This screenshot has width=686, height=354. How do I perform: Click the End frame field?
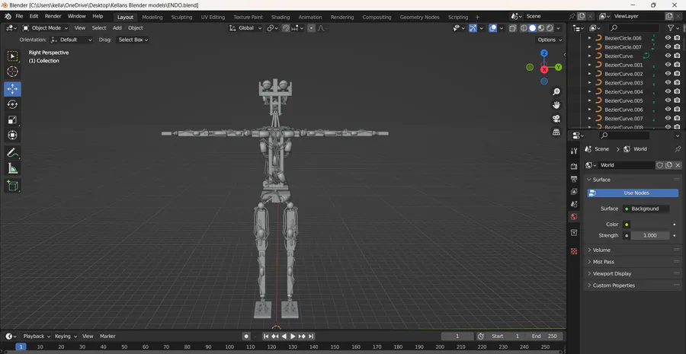coord(545,336)
